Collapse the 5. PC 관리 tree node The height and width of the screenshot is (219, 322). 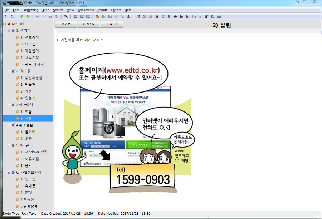(x=9, y=145)
